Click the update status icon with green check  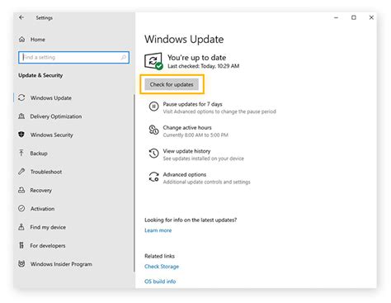[153, 61]
